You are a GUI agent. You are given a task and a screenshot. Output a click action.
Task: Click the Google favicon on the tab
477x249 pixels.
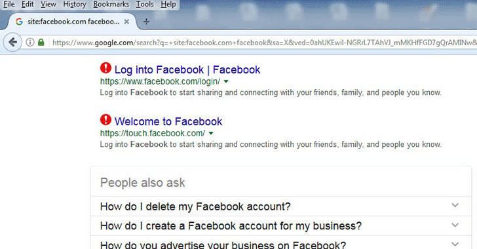[19, 22]
